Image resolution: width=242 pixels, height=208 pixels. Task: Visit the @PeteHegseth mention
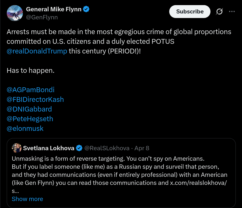click(30, 119)
